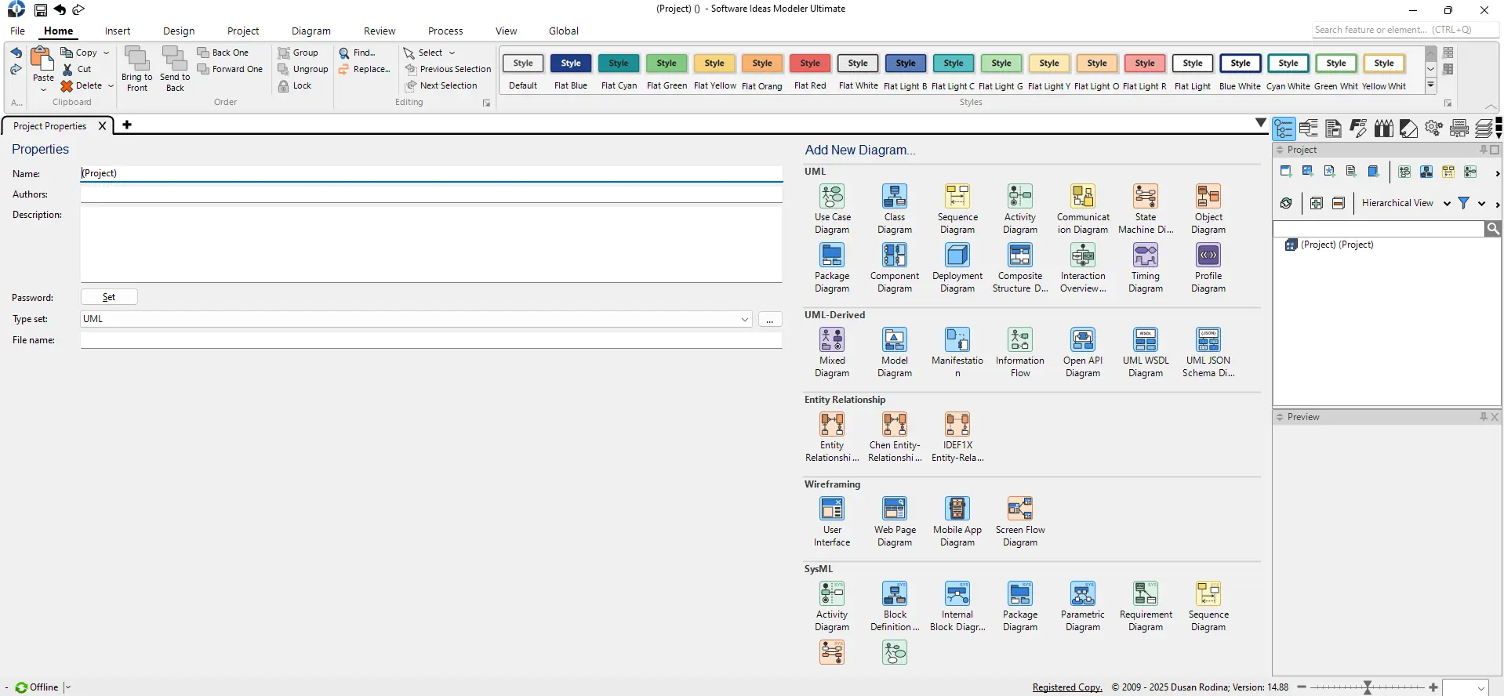Open the Type set dropdown
Viewport: 1504px width, 696px height.
[744, 319]
